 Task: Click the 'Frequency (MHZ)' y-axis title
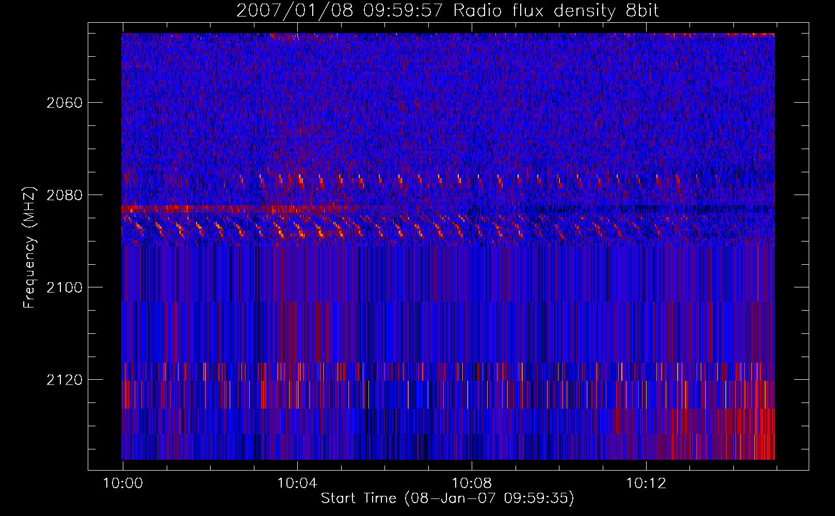pos(29,247)
